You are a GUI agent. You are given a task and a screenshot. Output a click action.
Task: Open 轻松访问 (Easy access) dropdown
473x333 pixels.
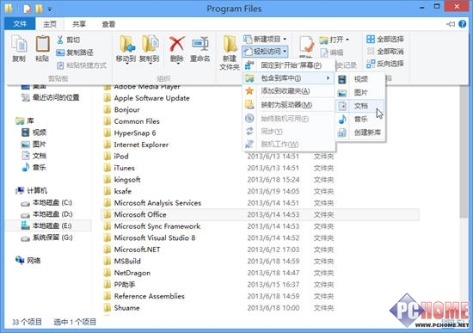[x=265, y=52]
